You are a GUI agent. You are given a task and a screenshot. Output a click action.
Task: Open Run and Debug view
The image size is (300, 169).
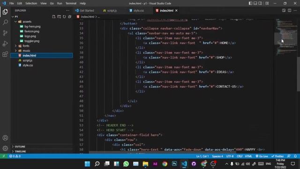(5, 44)
